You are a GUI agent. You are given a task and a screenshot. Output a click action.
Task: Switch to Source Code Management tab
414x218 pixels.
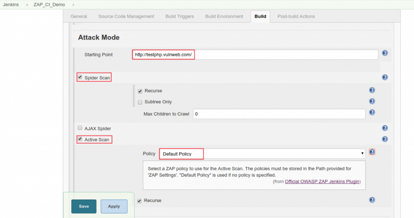point(126,17)
